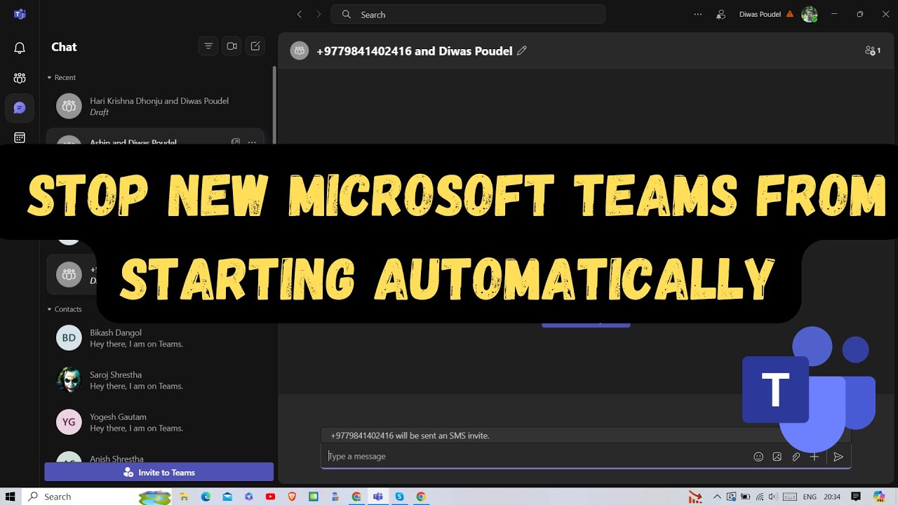
Task: Click the 20:34 clock
Action: pyautogui.click(x=833, y=497)
